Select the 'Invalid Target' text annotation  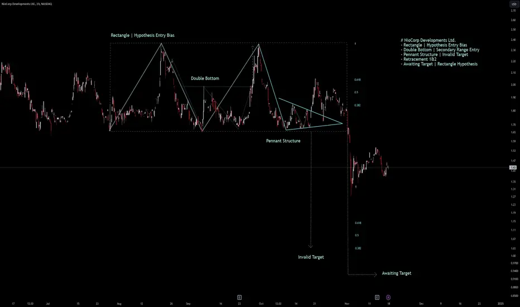[311, 257]
